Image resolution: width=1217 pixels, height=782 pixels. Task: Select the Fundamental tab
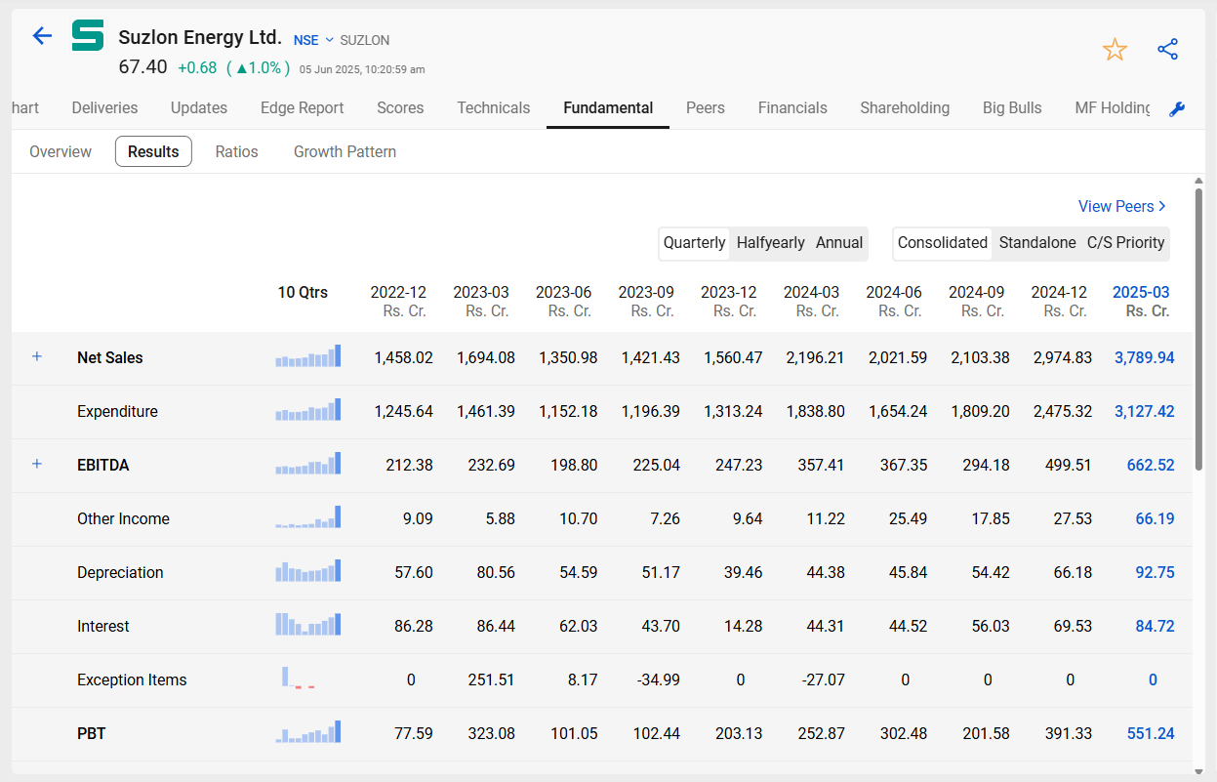[608, 108]
